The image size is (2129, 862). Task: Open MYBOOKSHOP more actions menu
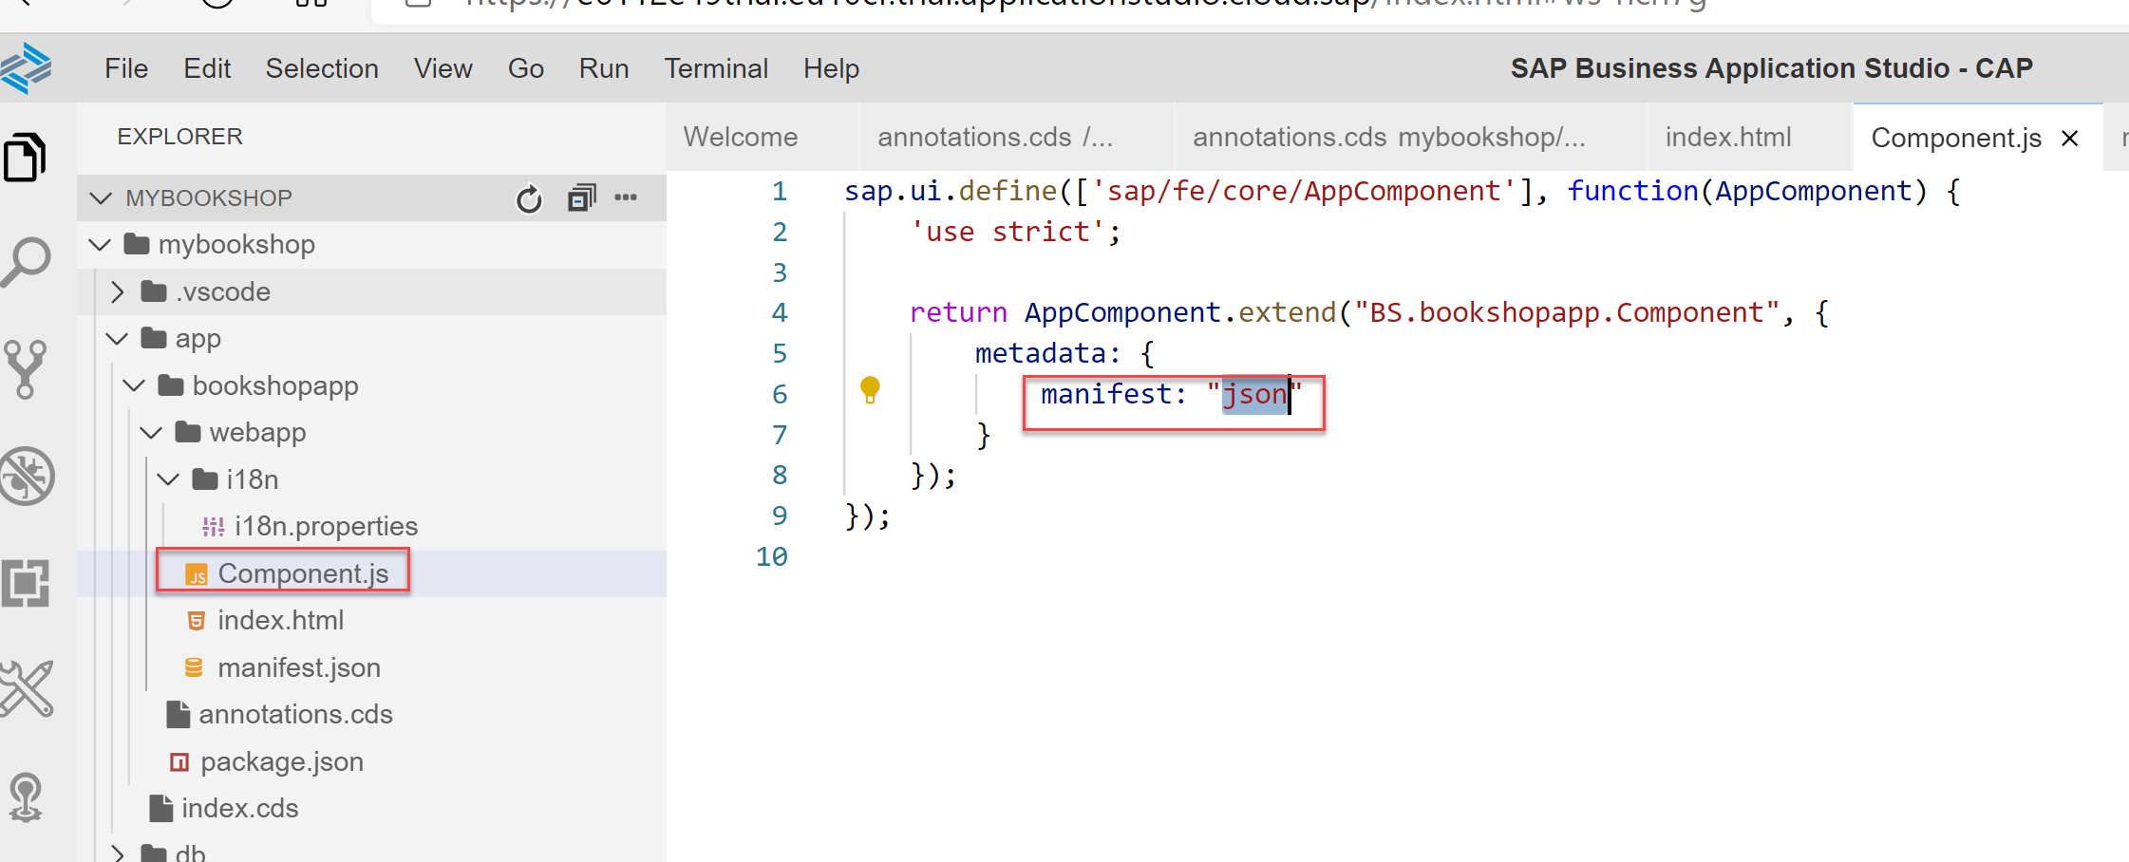coord(626,197)
